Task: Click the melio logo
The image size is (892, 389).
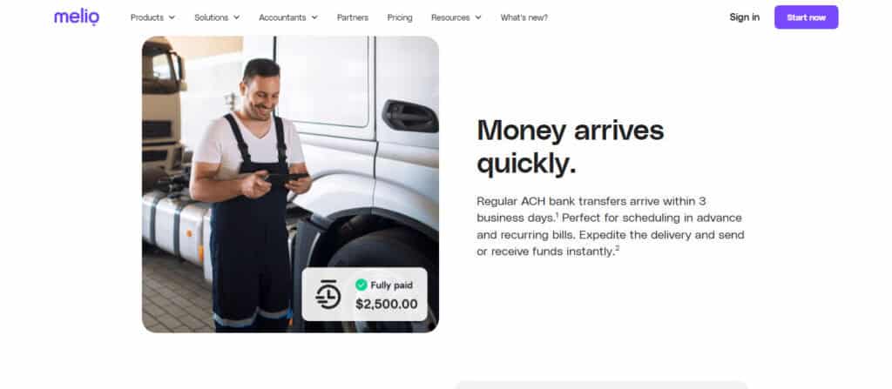Action: click(x=77, y=17)
